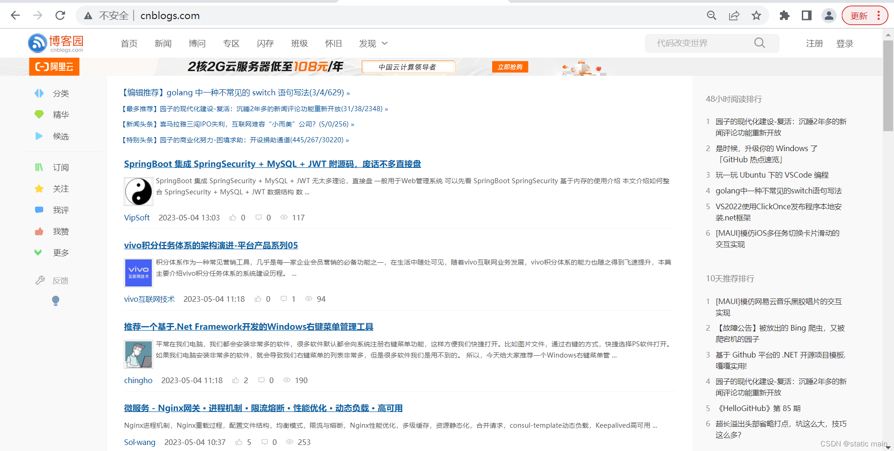
Task: Click the 我评 comment bubble icon
Action: [39, 210]
